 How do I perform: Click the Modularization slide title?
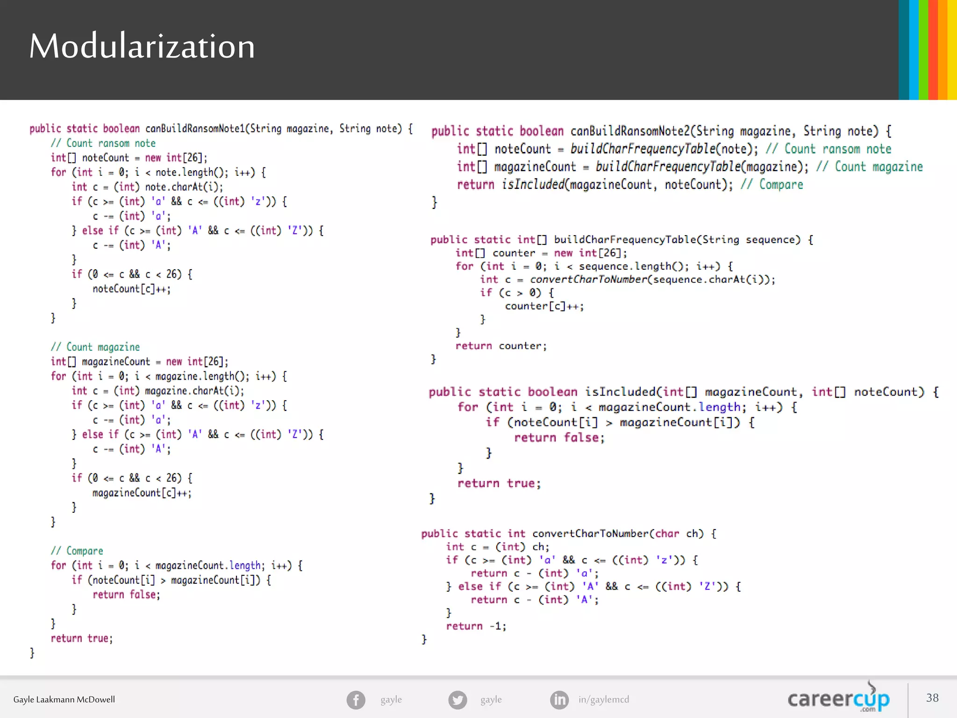tap(142, 46)
